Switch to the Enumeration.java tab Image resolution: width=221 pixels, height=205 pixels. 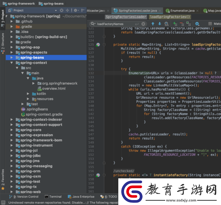(x=182, y=11)
